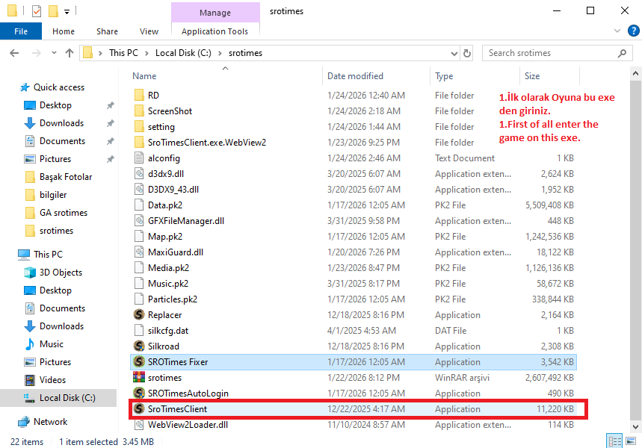Select the d3dx9.dll file icon
This screenshot has height=448, width=642.
(x=139, y=173)
